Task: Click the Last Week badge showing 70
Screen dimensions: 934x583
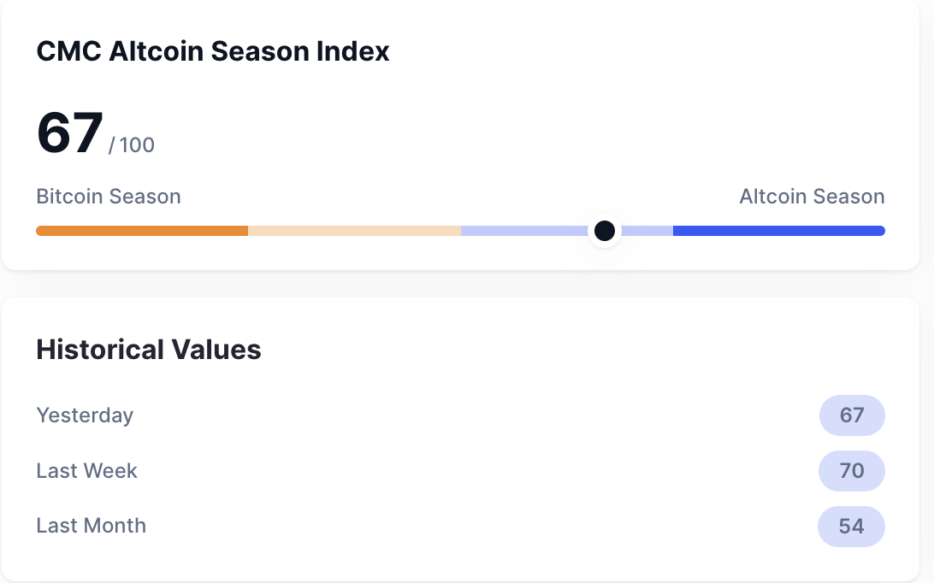Action: pos(852,471)
